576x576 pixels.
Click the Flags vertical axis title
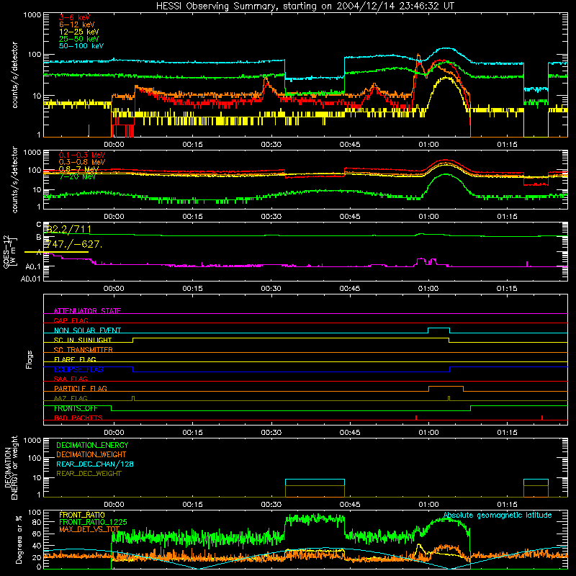coord(30,359)
